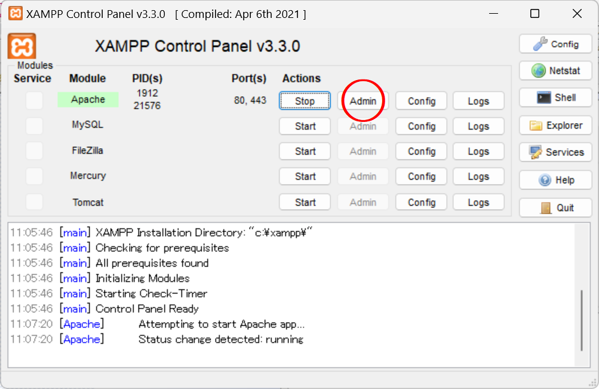This screenshot has width=599, height=389.
Task: Open Config for Apache module
Action: (x=421, y=101)
